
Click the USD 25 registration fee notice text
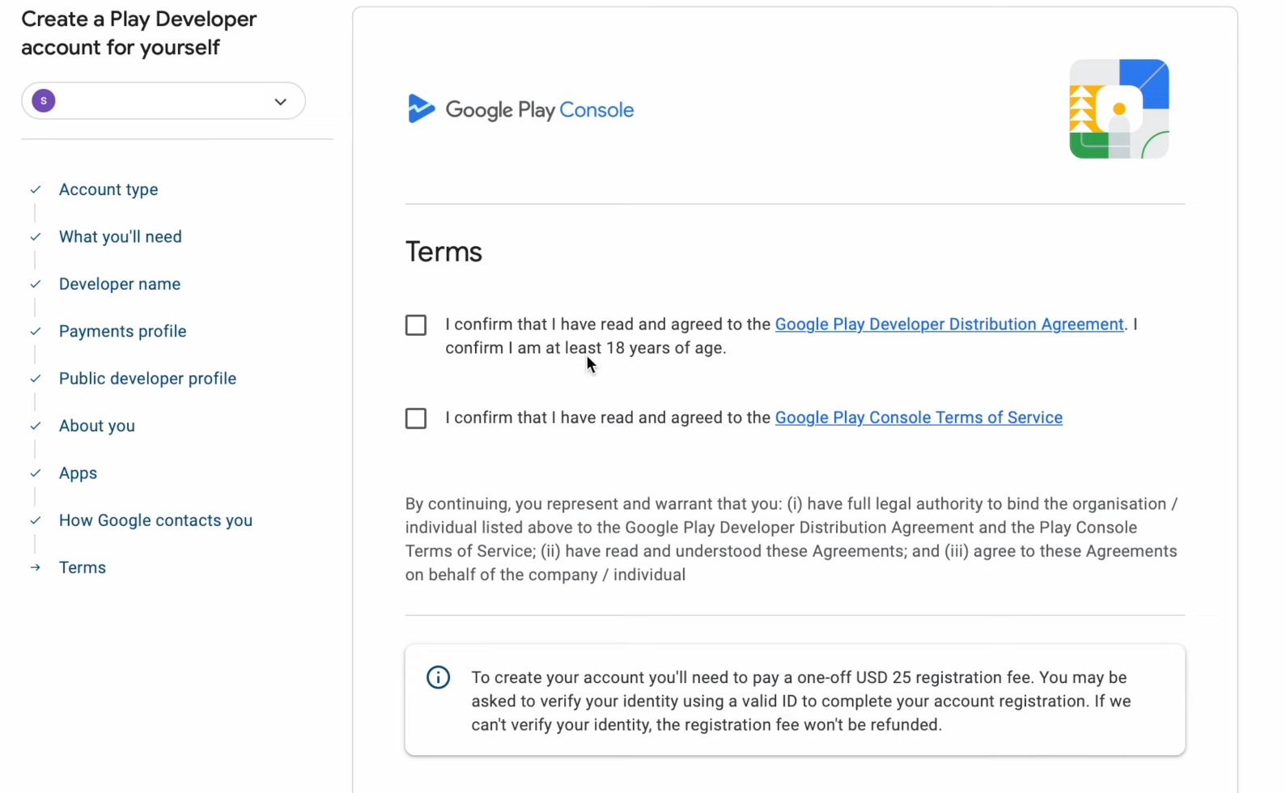(x=801, y=701)
